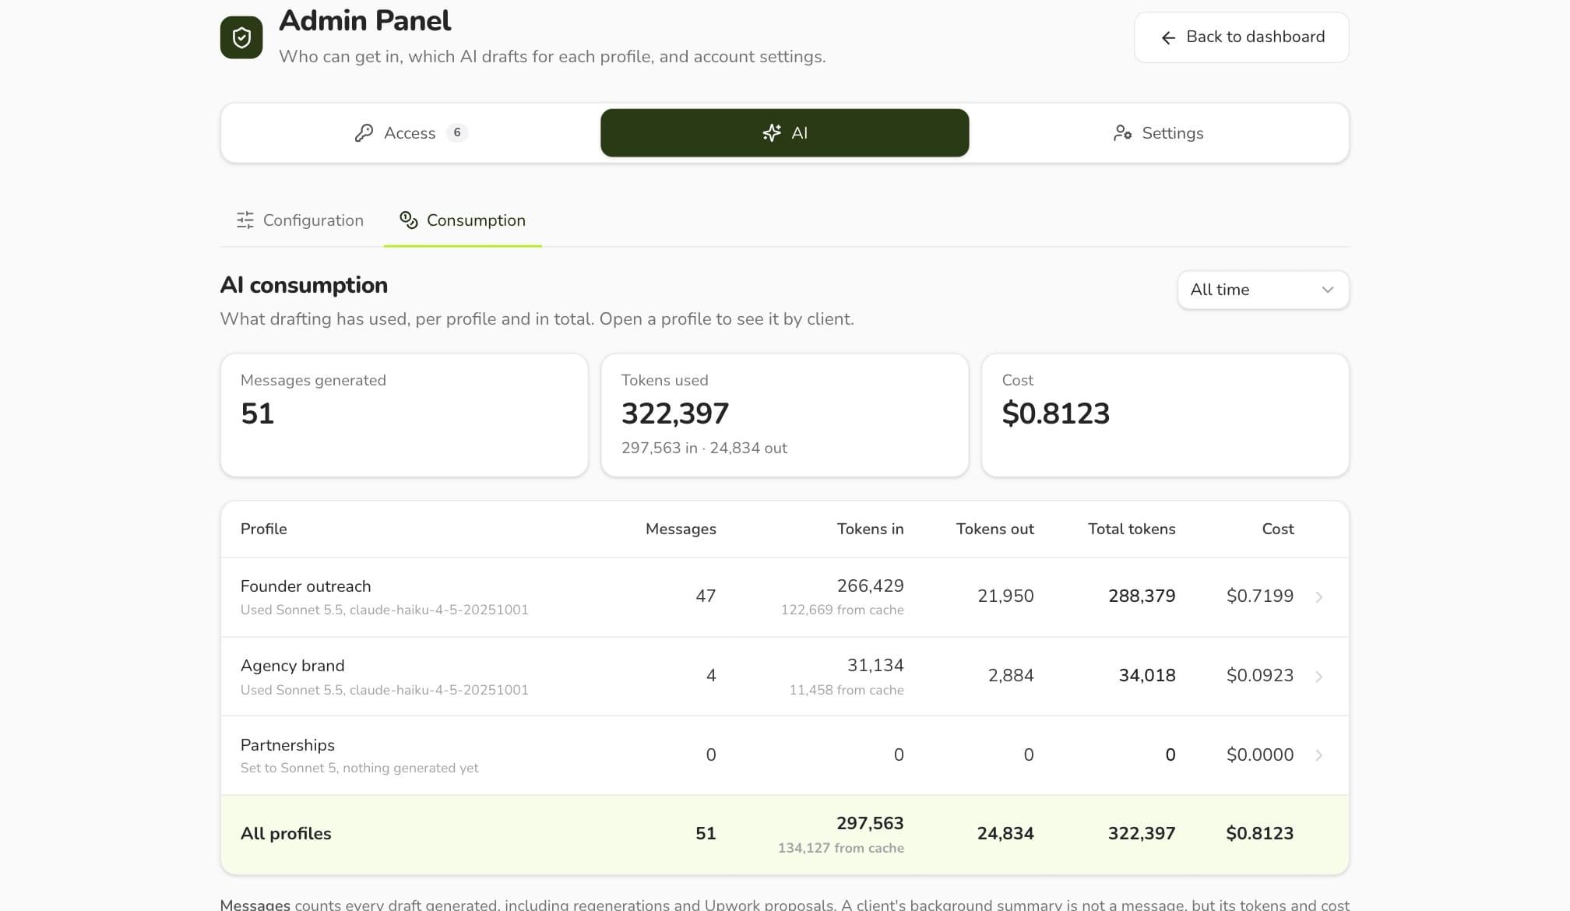
Task: Click the back arrow icon in Back to dashboard
Action: (x=1168, y=37)
